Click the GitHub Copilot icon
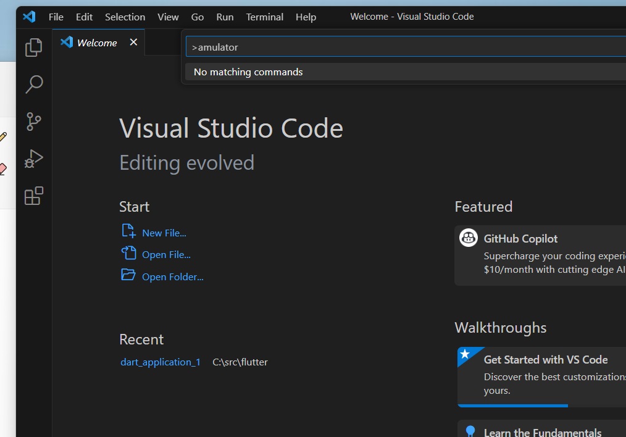Image resolution: width=626 pixels, height=437 pixels. [x=469, y=238]
